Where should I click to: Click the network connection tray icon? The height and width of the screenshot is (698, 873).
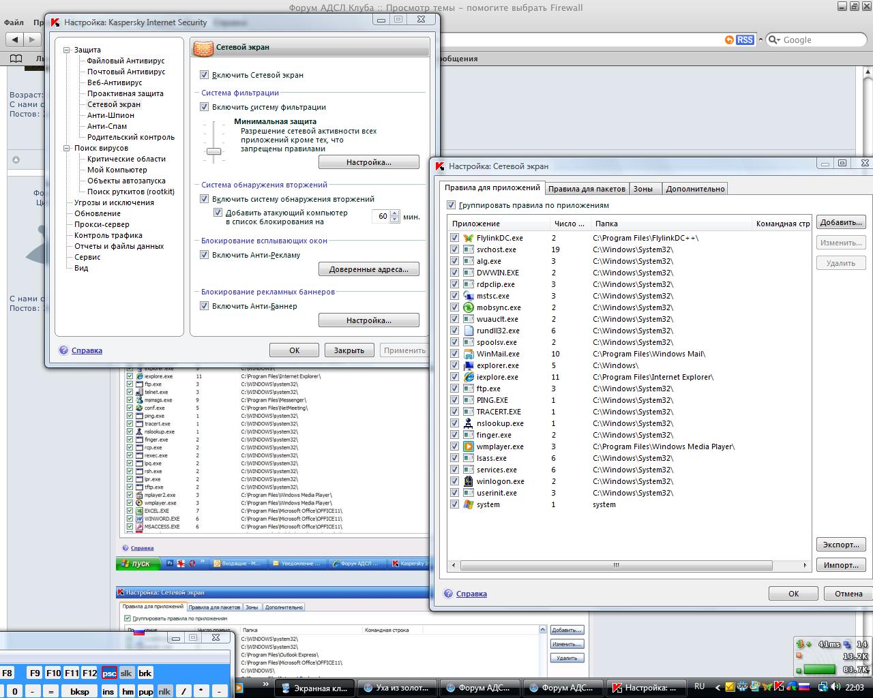[x=823, y=687]
